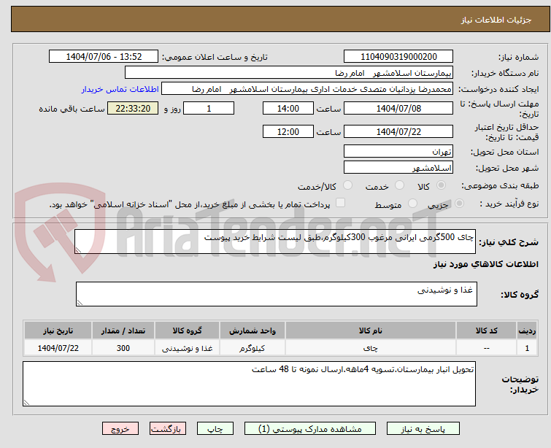Click the بازگشت back button

click(168, 429)
